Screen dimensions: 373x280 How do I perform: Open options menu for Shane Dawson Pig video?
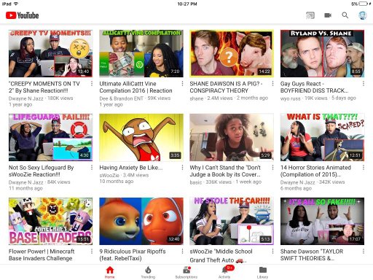pyautogui.click(x=272, y=84)
